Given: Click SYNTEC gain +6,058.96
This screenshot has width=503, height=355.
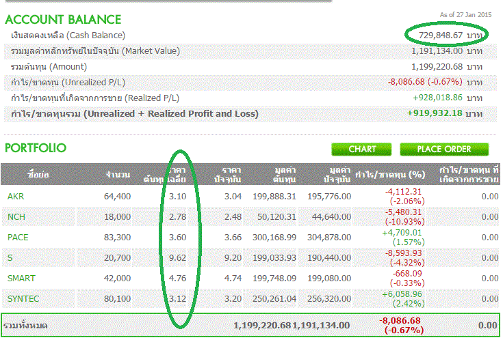Looking at the screenshot, I should [x=402, y=294].
